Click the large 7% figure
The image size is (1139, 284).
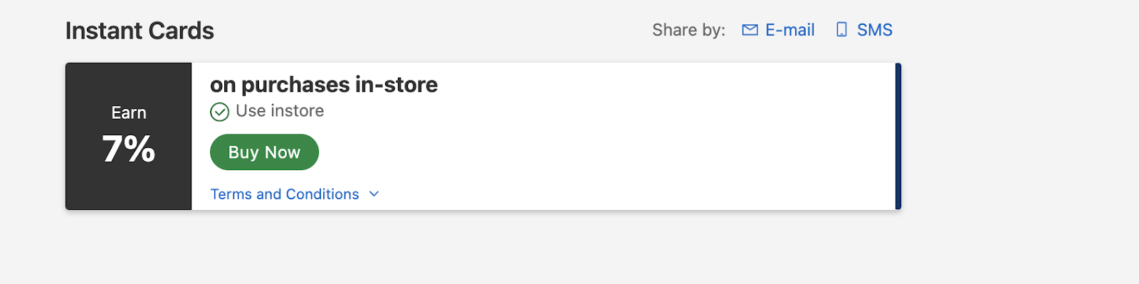point(129,149)
